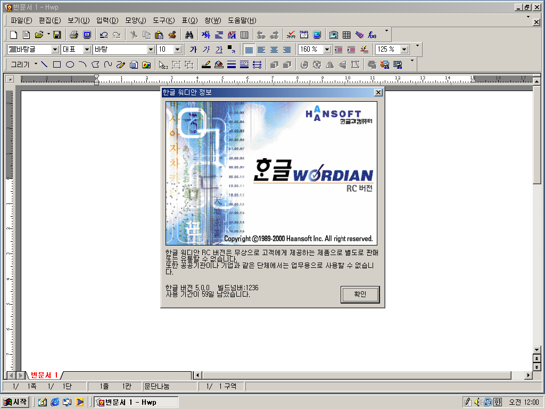545x409 pixels.
Task: Toggle underline 가 formatting
Action: [219, 50]
